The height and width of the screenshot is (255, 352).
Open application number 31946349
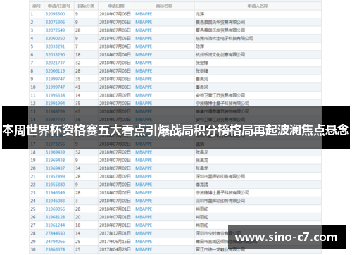tap(55, 193)
